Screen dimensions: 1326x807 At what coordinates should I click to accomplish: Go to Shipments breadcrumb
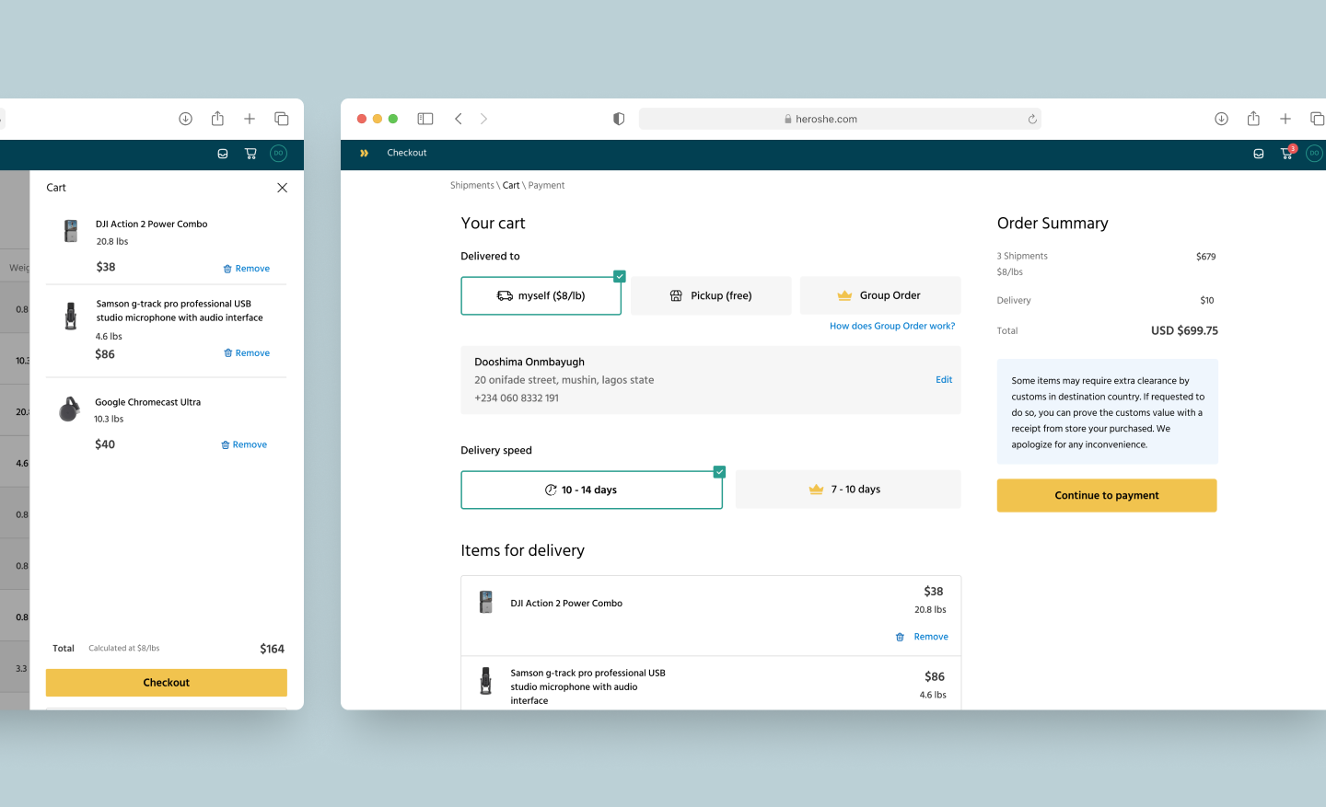(x=471, y=185)
